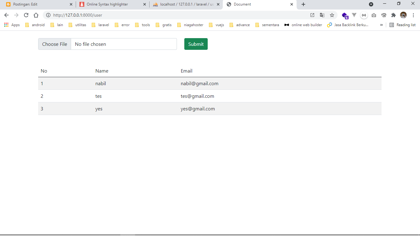Viewport: 420px width, 242px height.
Task: Click the open in new window icon
Action: 312,15
